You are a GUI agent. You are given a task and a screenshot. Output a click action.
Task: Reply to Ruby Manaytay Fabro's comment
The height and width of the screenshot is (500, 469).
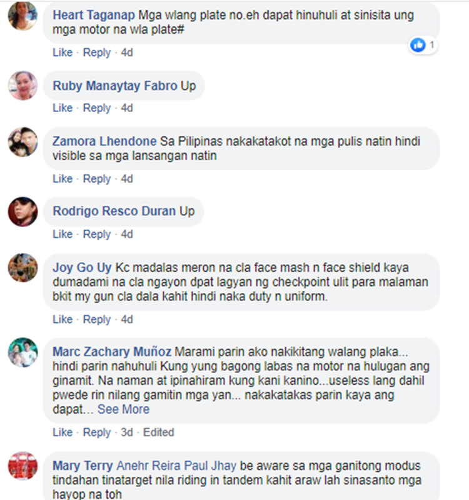pos(96,108)
